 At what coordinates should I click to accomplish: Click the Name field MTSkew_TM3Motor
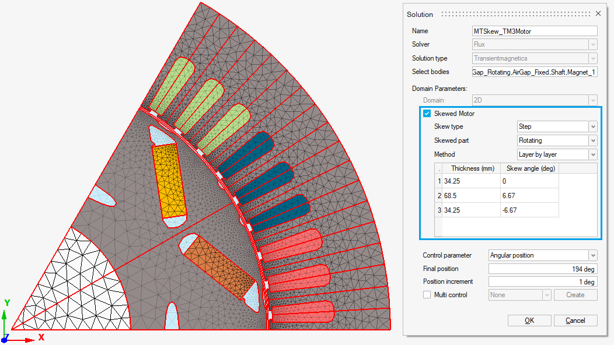tap(534, 31)
